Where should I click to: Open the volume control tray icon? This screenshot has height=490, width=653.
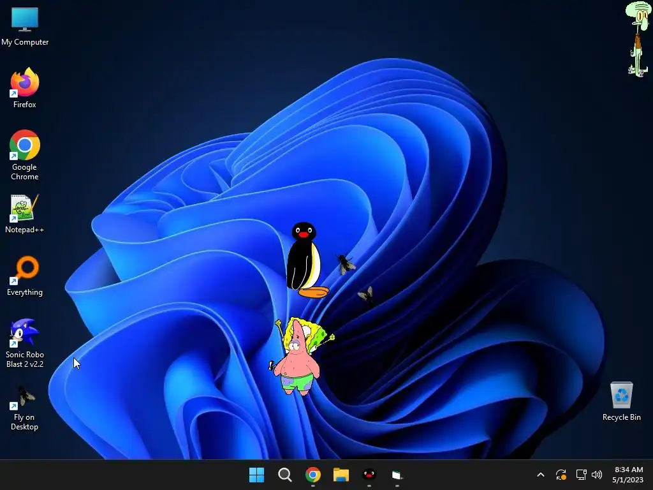point(597,475)
